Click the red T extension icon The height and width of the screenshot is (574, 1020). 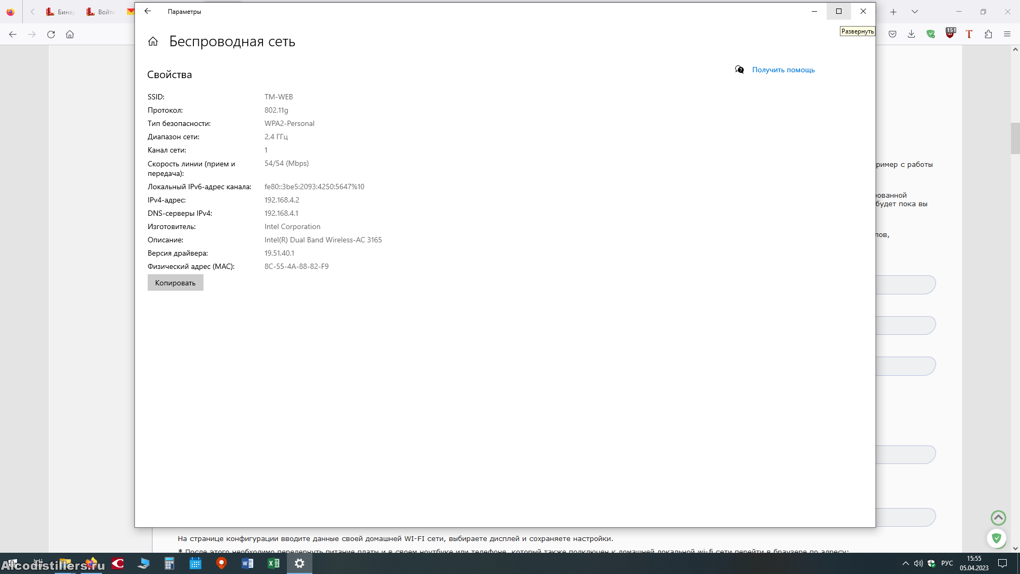pos(969,35)
